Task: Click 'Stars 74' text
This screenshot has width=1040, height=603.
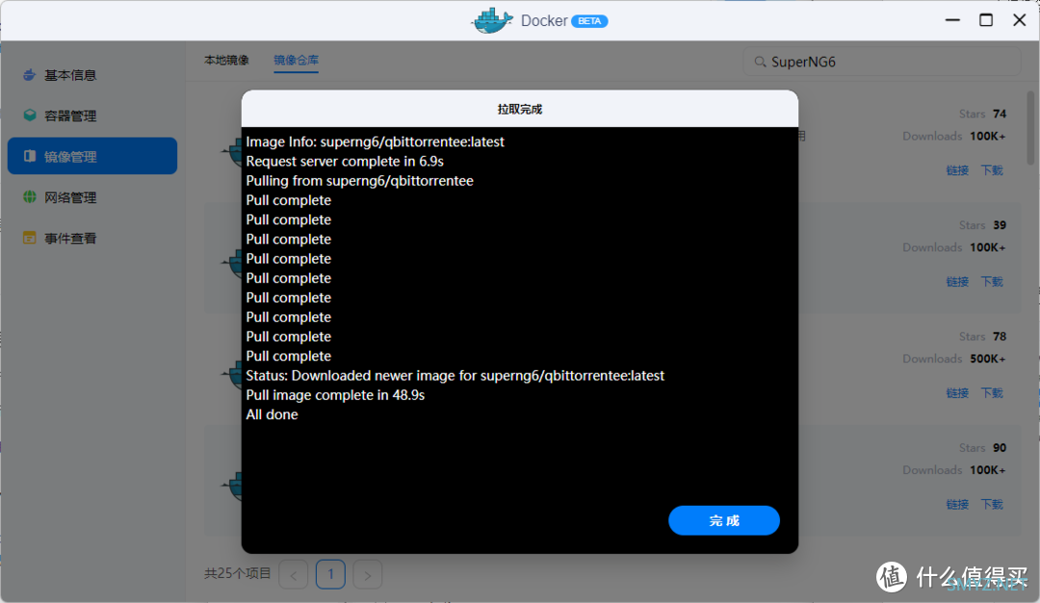Action: click(982, 114)
